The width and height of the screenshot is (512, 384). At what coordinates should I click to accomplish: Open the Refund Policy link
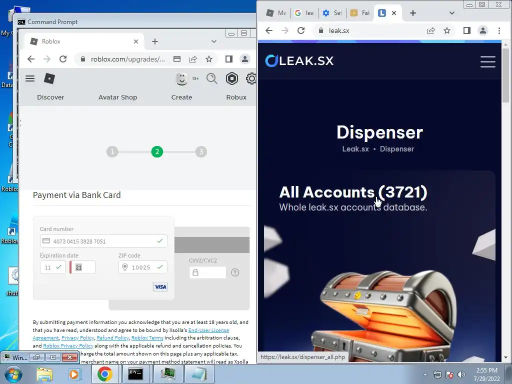point(112,337)
